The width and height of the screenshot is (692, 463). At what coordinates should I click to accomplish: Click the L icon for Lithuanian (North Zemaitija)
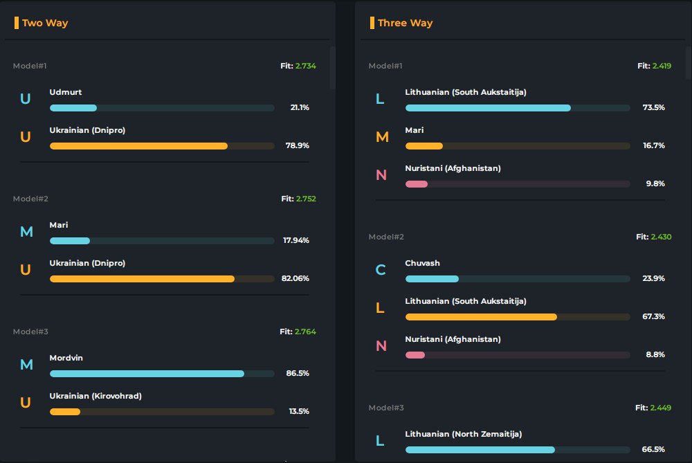tap(380, 441)
